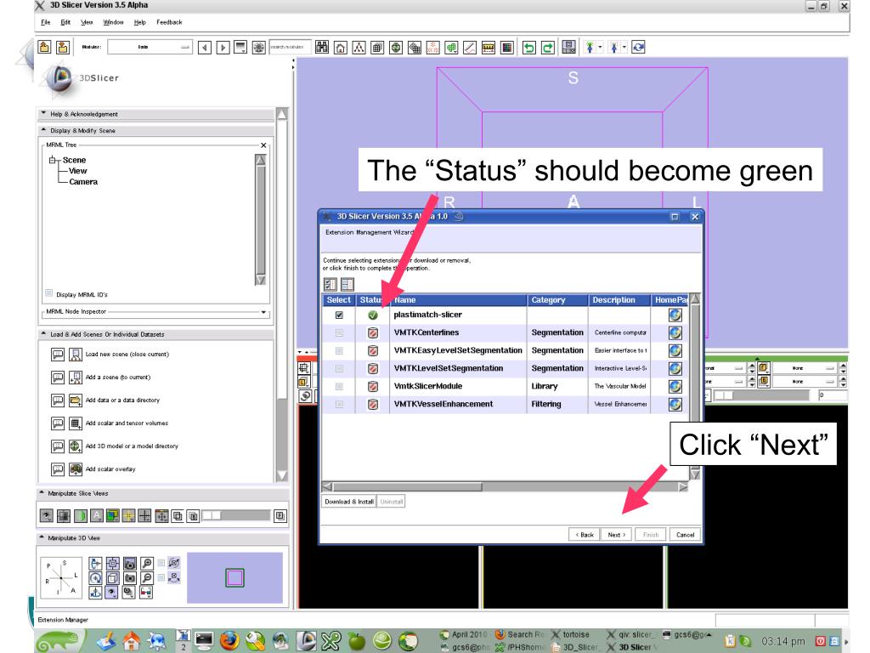Switch to tortoise taskbar window
This screenshot has height=653, width=870.
(x=571, y=634)
